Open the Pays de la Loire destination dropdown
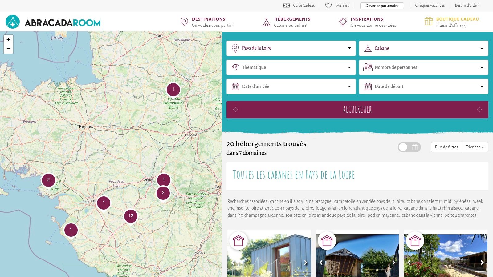This screenshot has height=277, width=493. click(x=291, y=48)
